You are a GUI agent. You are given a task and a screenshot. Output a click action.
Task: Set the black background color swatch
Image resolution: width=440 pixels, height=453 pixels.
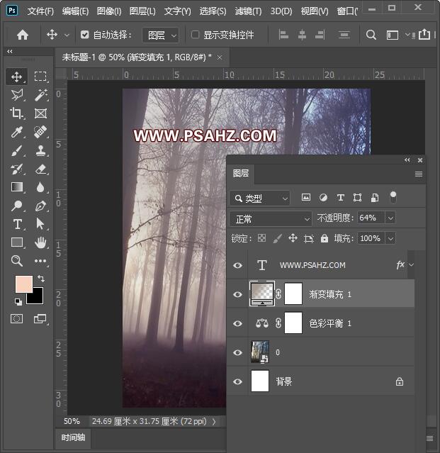point(37,298)
